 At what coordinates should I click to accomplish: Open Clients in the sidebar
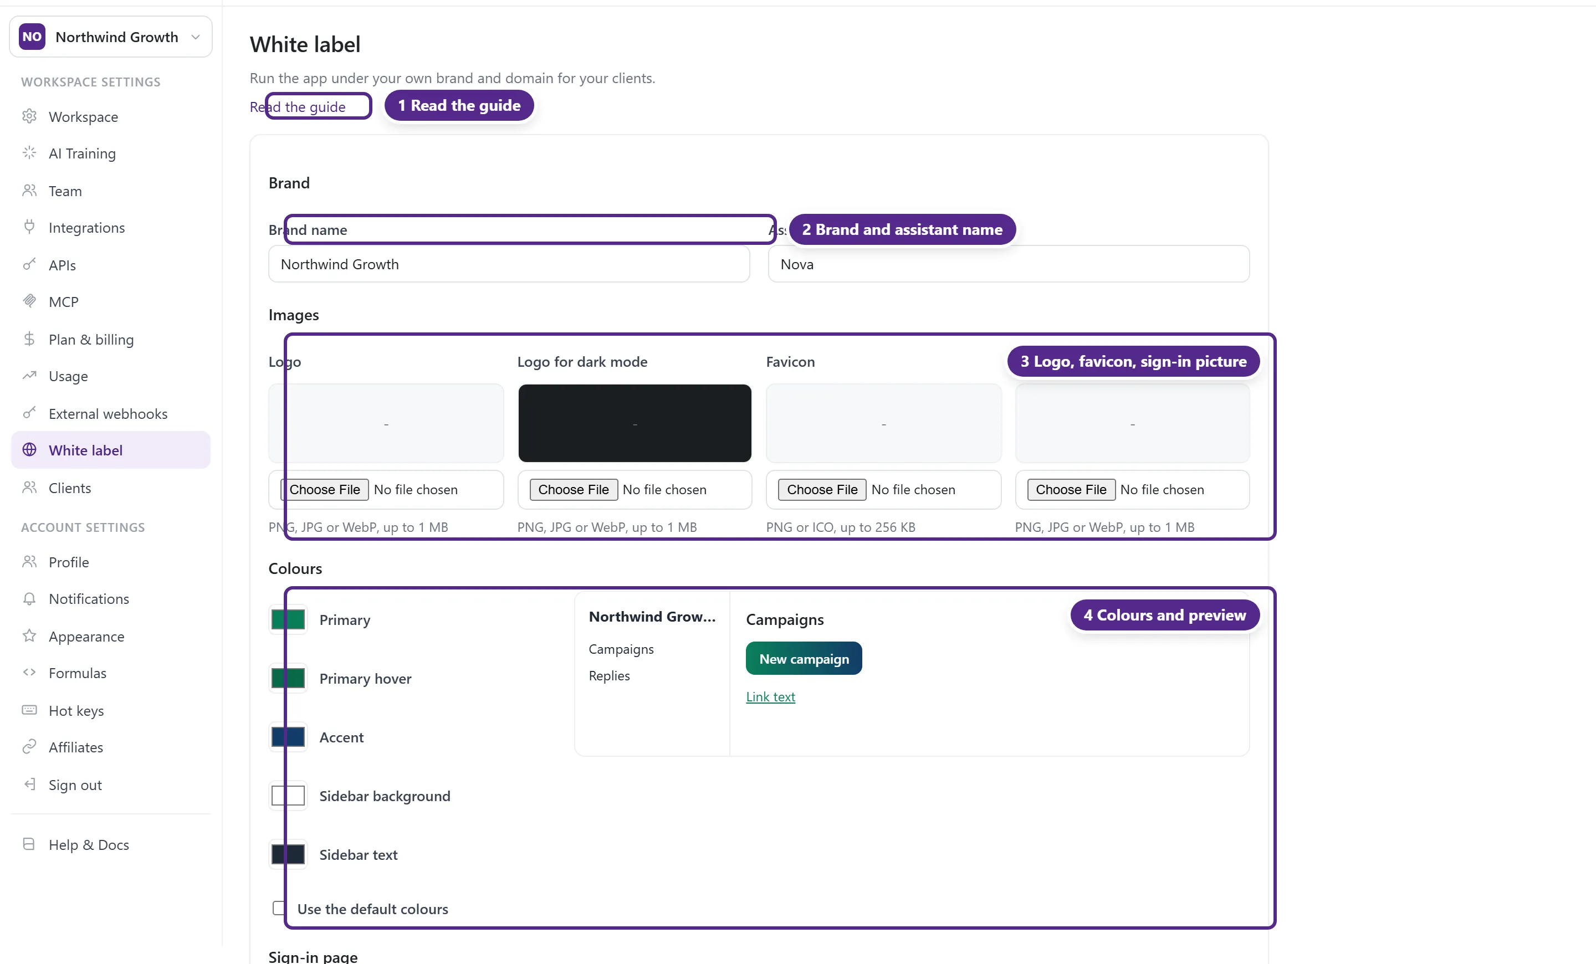click(x=111, y=488)
